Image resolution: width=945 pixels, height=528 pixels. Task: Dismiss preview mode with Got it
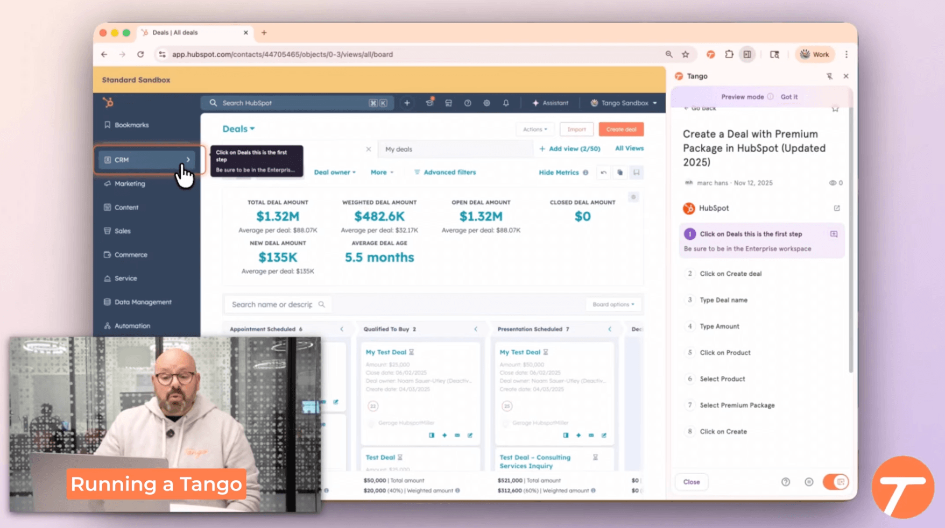click(x=789, y=97)
